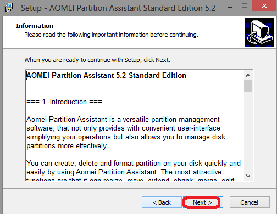Cancel the installation
The height and width of the screenshot is (214, 277).
[250, 202]
